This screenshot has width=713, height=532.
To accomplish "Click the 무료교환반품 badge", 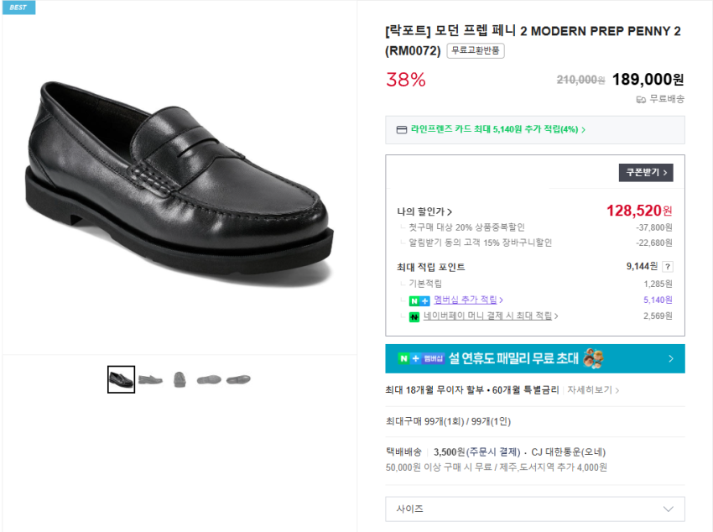I will tap(474, 50).
